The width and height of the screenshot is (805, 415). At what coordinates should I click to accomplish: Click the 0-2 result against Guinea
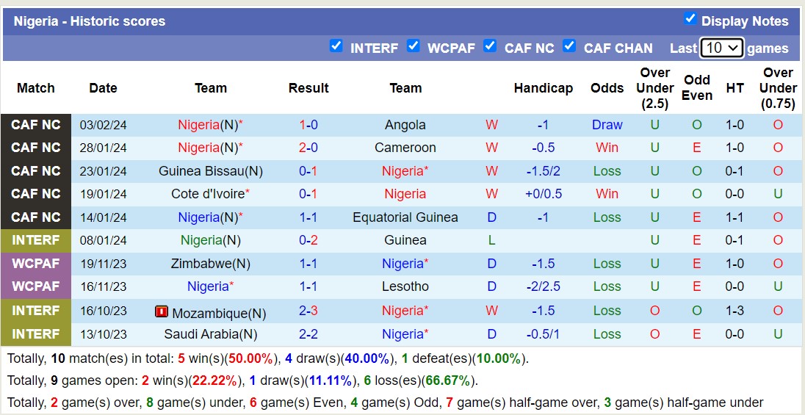click(308, 240)
